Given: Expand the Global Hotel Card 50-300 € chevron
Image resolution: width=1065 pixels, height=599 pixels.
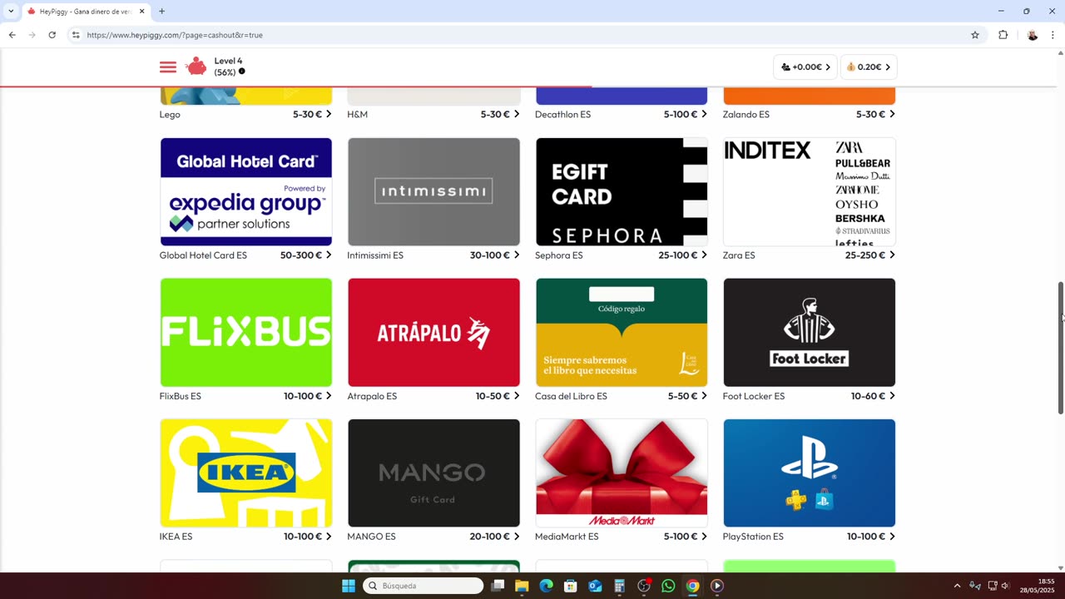Looking at the screenshot, I should tap(329, 255).
